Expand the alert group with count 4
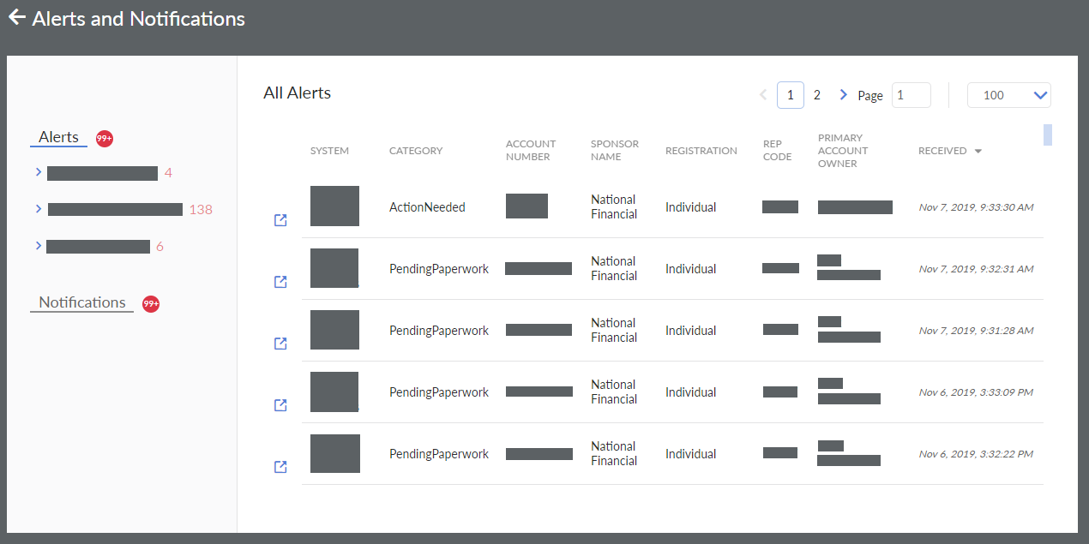Image resolution: width=1089 pixels, height=544 pixels. pyautogui.click(x=39, y=172)
